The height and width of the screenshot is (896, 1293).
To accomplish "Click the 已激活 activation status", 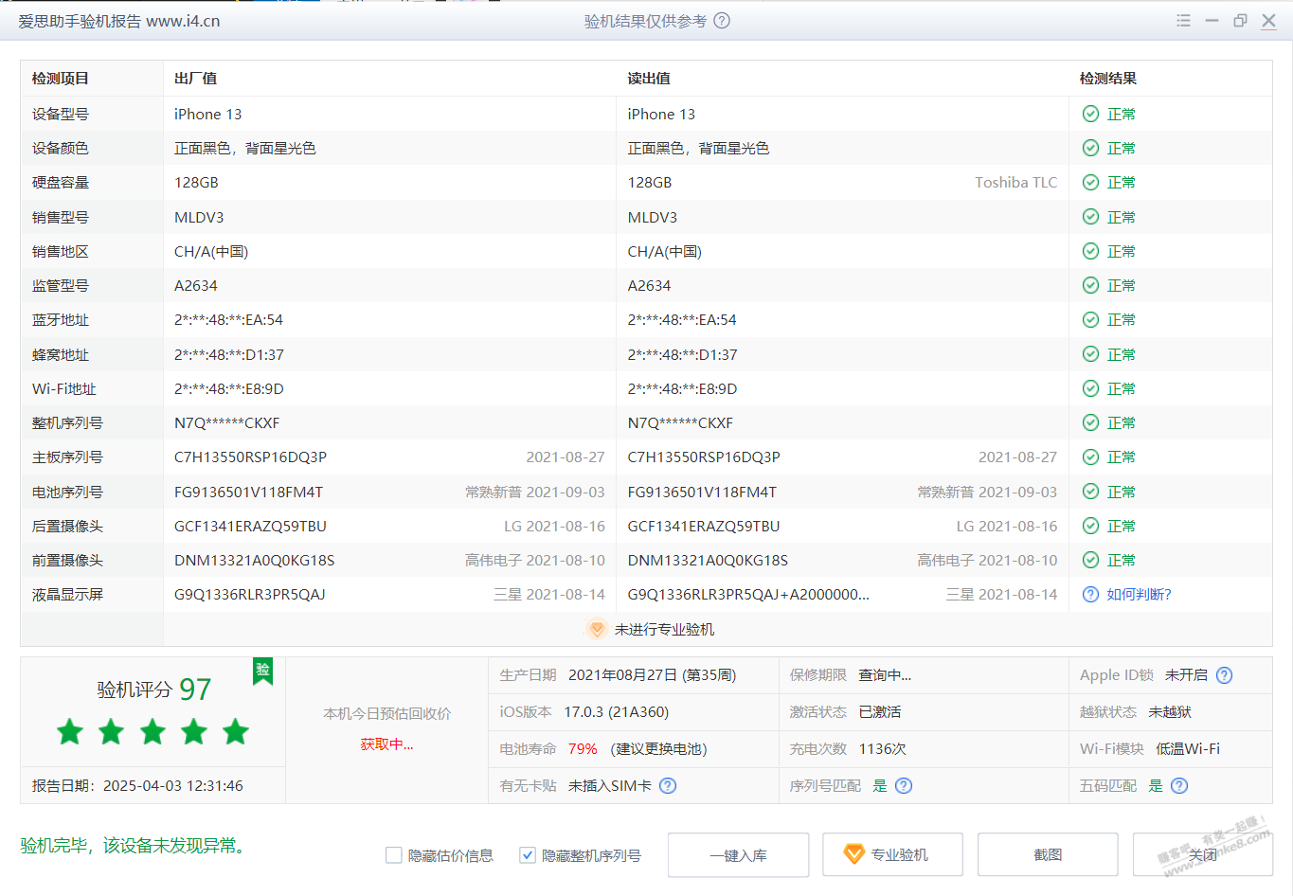I will point(880,711).
